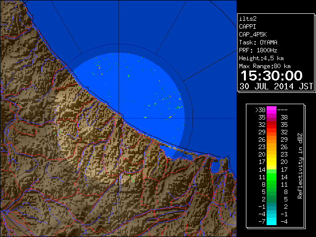Pick the teal -1 to 2 swatch
The height and width of the screenshot is (237, 316).
pos(272,206)
